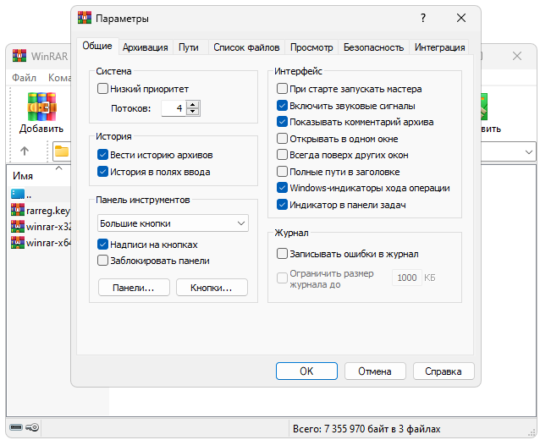Screen dimensions: 540x440
Task: Increase Потоков value with up arrow
Action: [x=193, y=105]
